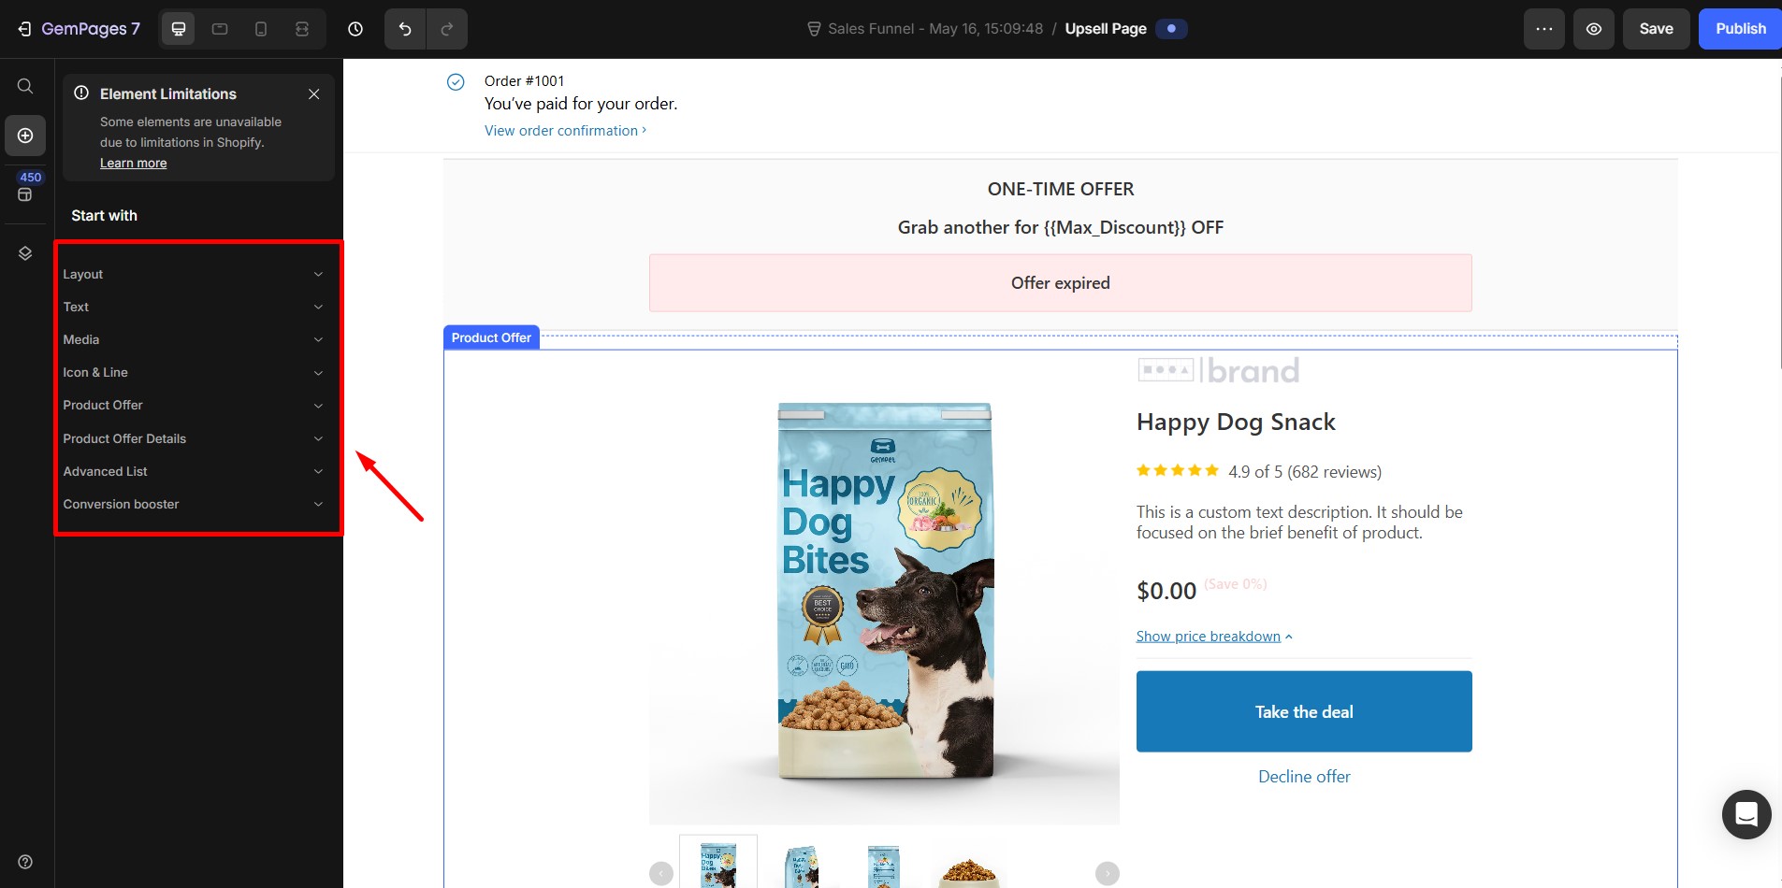Open the three-dots more options menu
Image resolution: width=1782 pixels, height=888 pixels.
pyautogui.click(x=1543, y=29)
